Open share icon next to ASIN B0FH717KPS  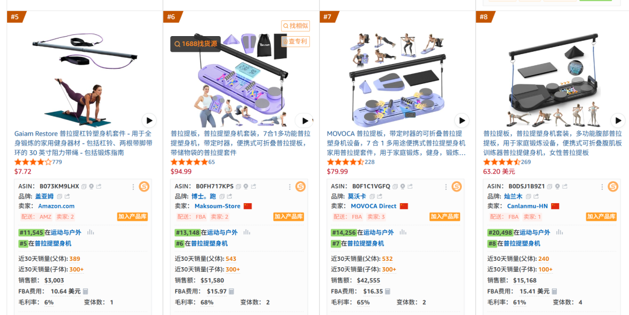point(253,186)
